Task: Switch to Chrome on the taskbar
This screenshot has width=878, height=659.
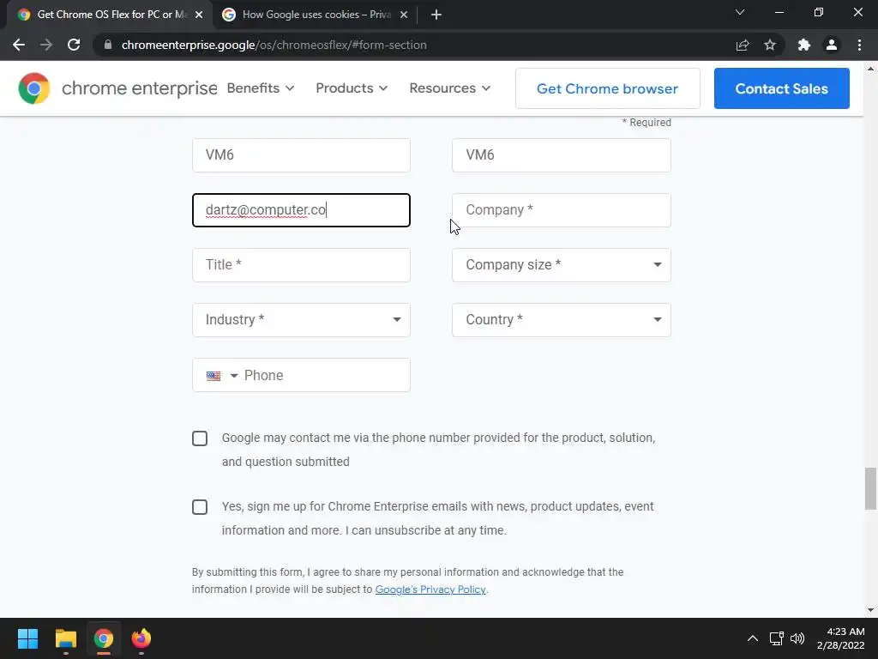Action: click(x=104, y=638)
